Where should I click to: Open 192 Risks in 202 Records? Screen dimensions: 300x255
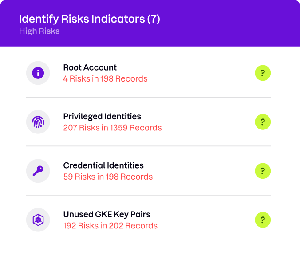pyautogui.click(x=110, y=226)
